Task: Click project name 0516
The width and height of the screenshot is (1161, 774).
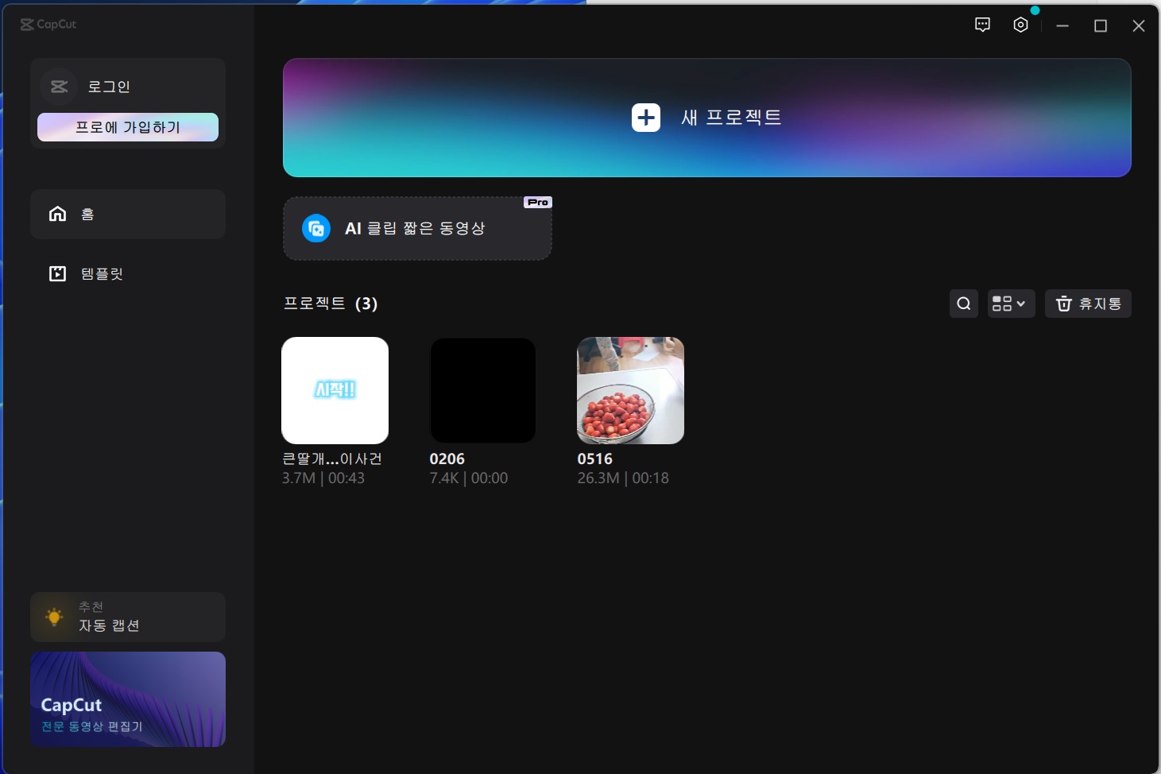Action: coord(595,459)
